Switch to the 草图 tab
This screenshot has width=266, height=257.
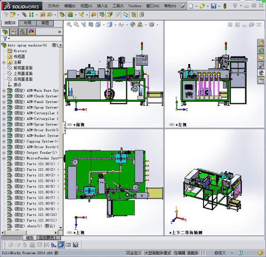45,23
